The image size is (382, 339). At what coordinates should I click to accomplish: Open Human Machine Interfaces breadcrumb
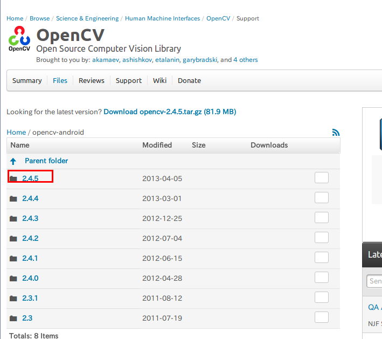(162, 18)
